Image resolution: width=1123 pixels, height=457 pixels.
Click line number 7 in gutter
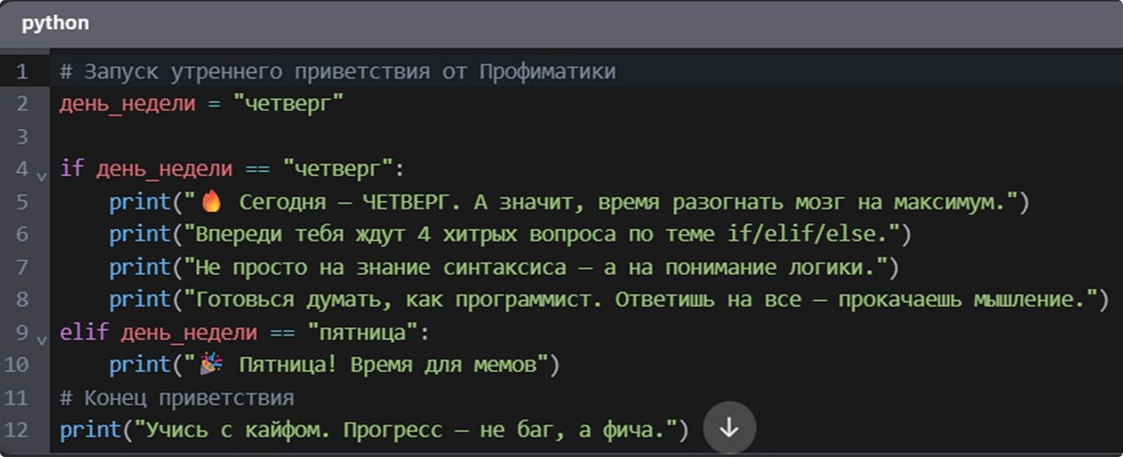[x=22, y=267]
